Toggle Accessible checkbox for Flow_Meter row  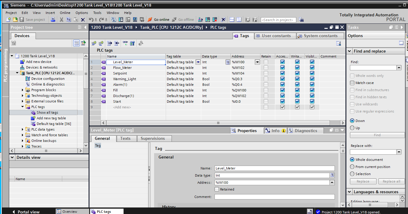(282, 68)
